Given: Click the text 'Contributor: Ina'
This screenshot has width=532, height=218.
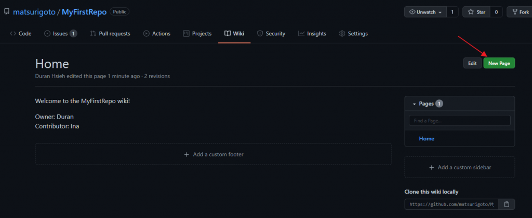Looking at the screenshot, I should pos(57,126).
